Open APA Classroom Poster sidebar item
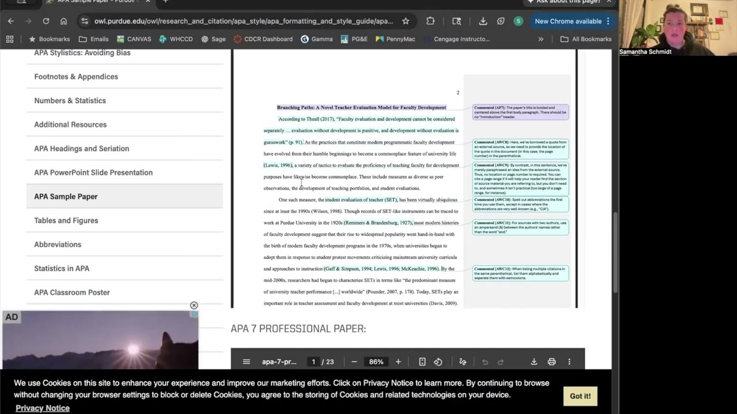This screenshot has height=414, width=737. tap(72, 292)
